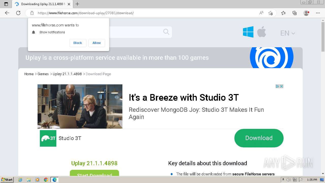Click the browser Back arrow

click(x=7, y=13)
